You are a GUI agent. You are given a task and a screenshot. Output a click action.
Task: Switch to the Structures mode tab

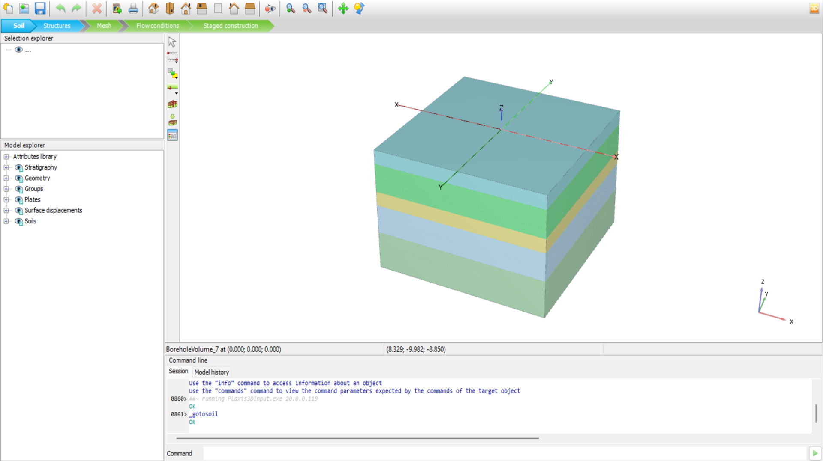(x=57, y=26)
